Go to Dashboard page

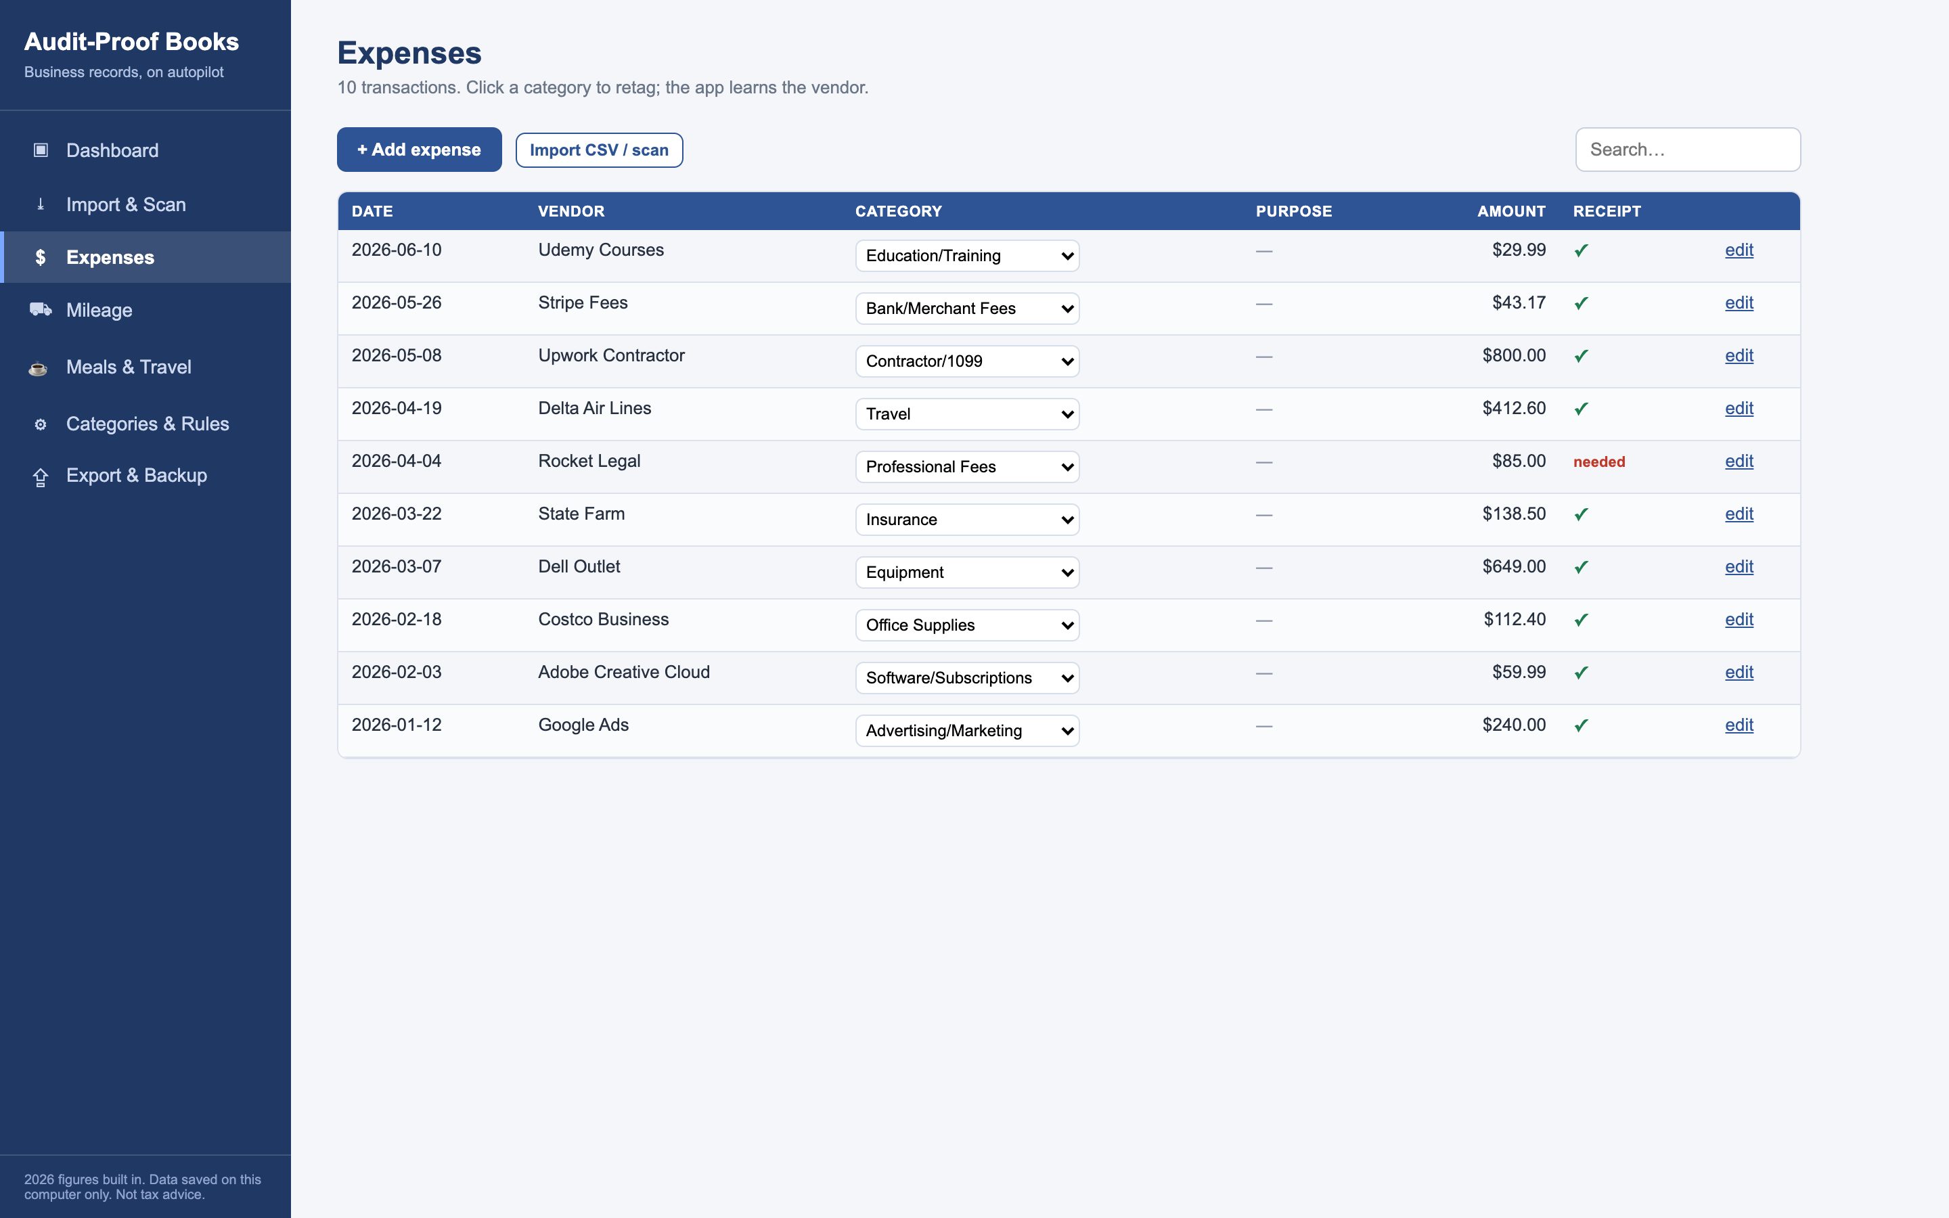(145, 150)
